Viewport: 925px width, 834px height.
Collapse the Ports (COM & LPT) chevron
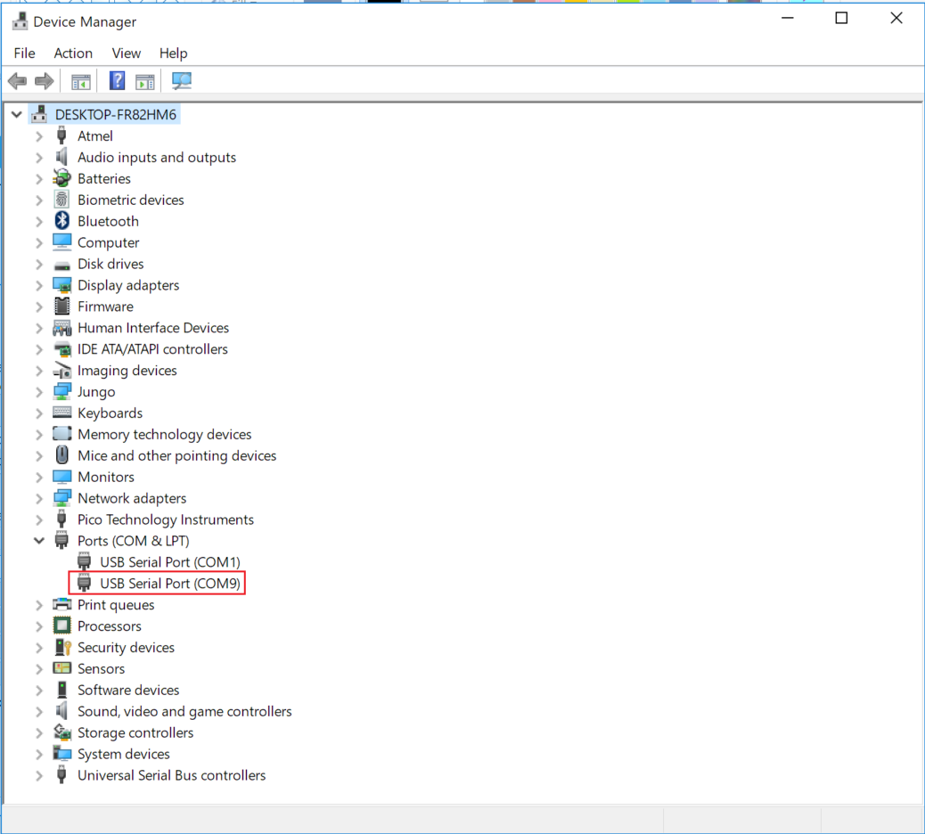[x=39, y=540]
